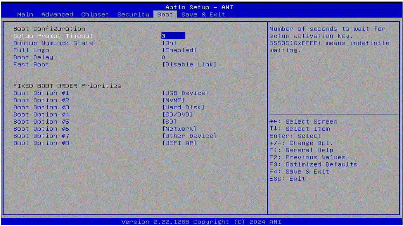Select the Boot tab
Screen dimensions: 403x226
click(165, 14)
